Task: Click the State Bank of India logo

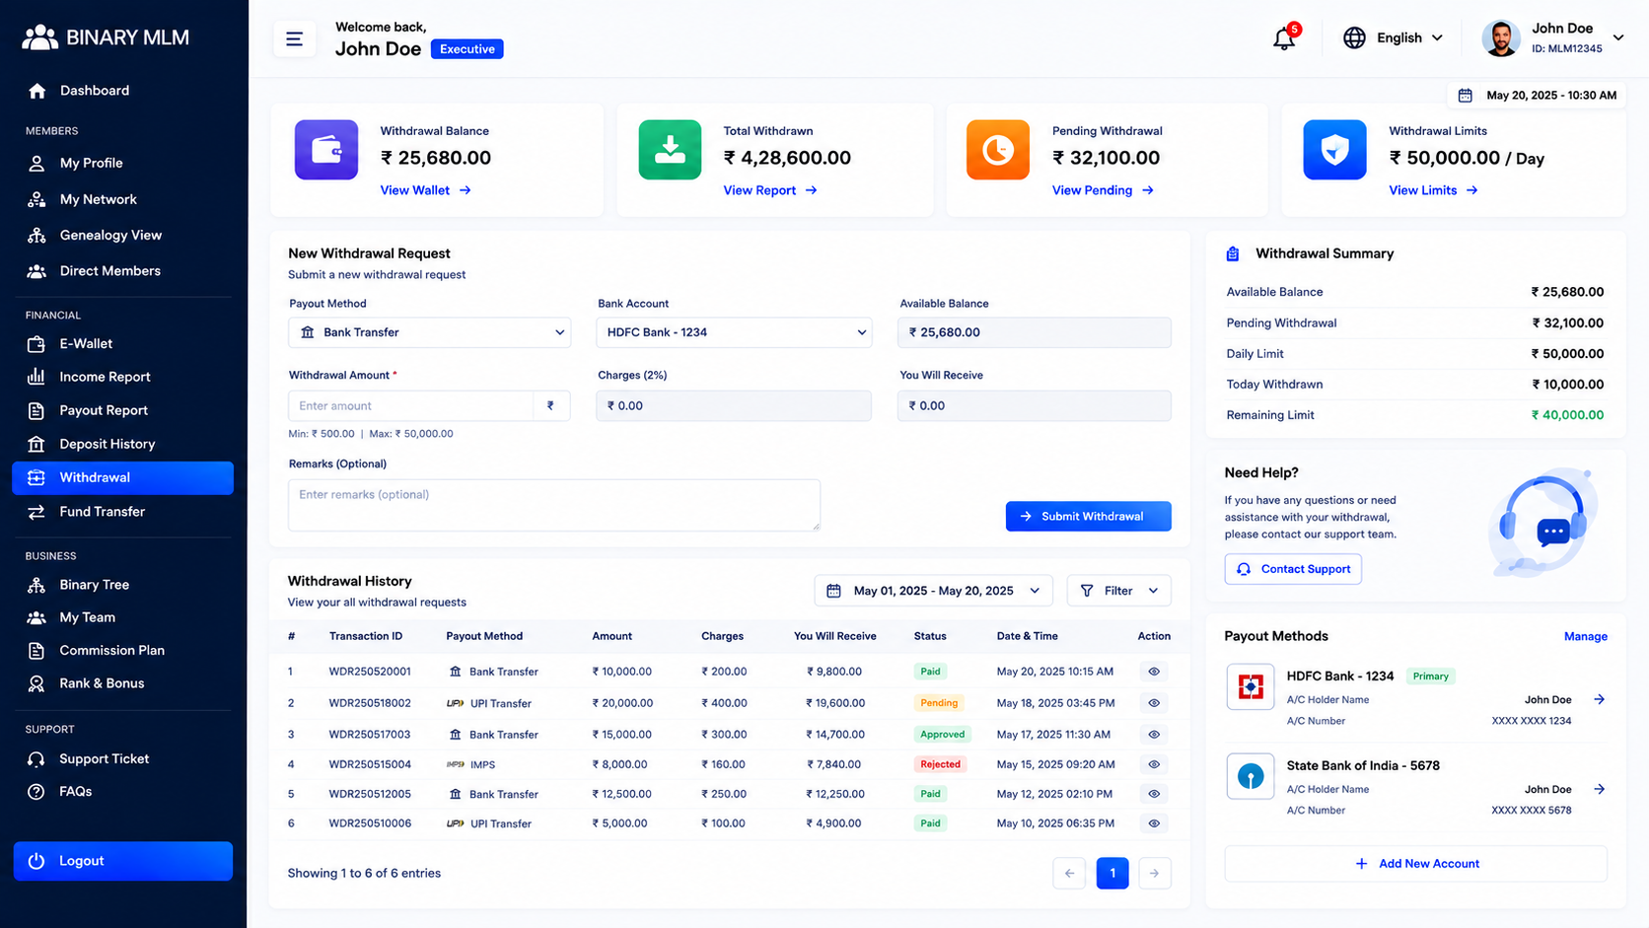Action: [x=1251, y=777]
